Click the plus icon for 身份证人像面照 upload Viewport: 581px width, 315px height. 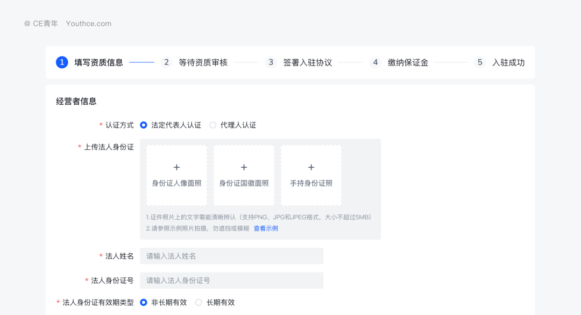pos(176,167)
